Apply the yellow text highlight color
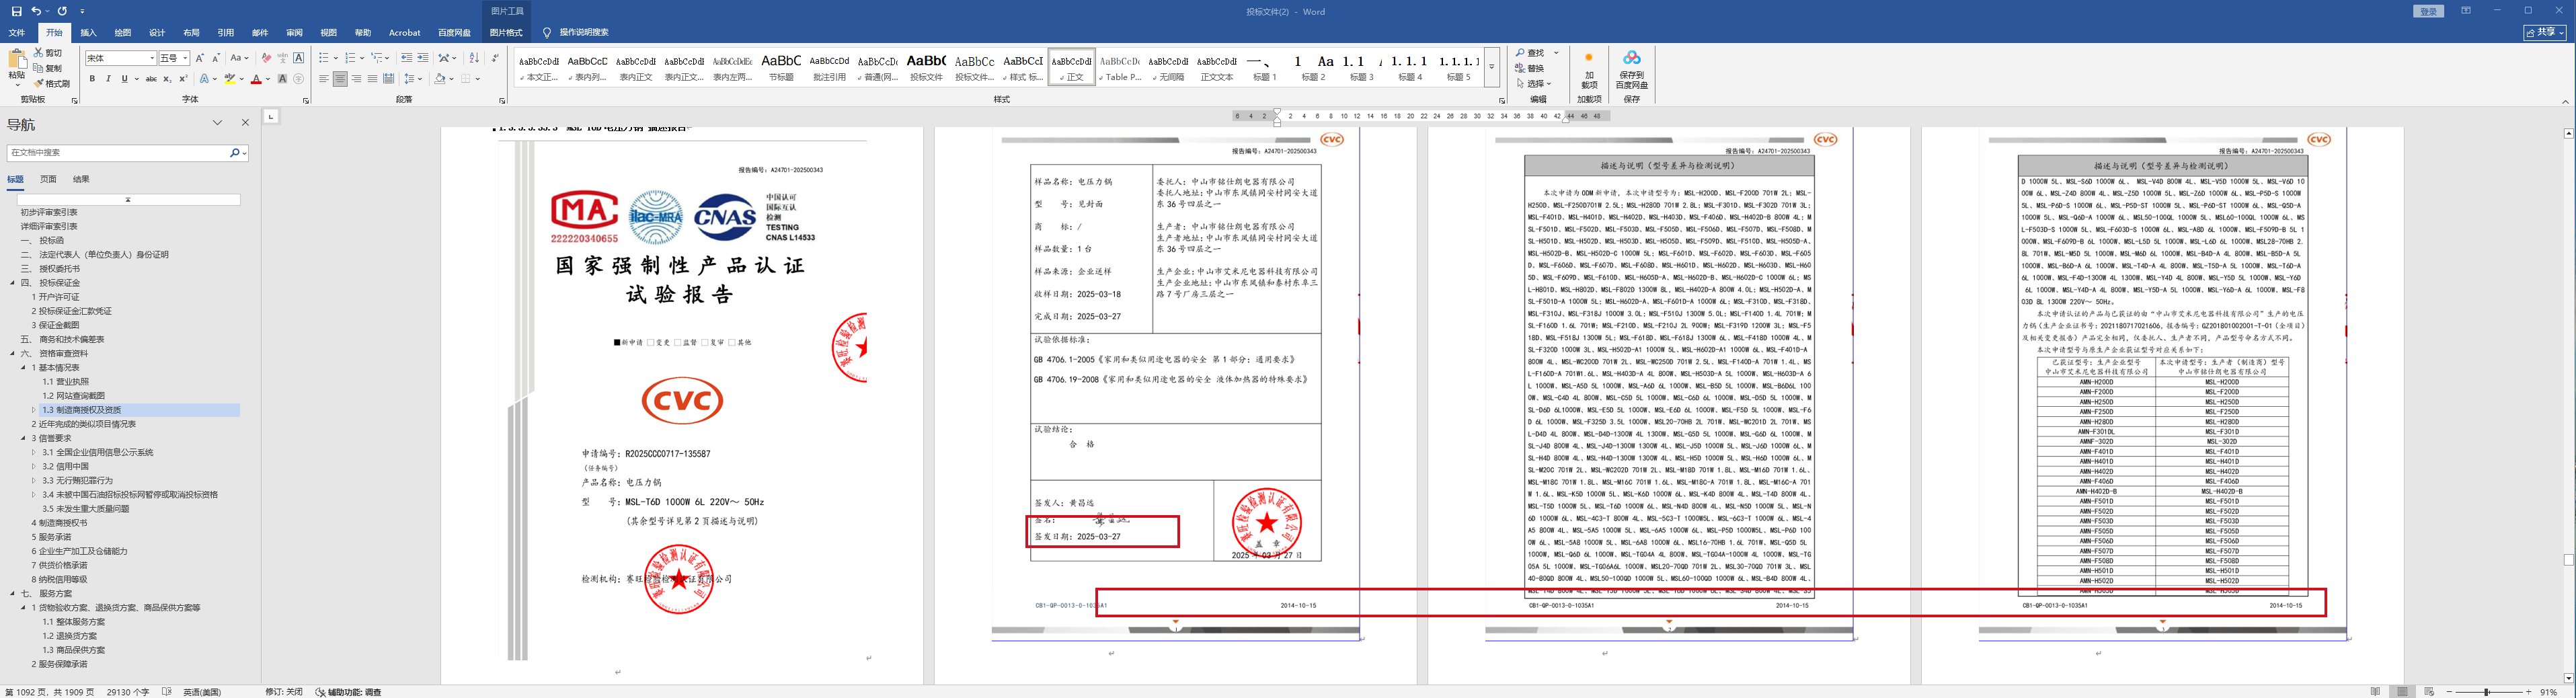Image resolution: width=2576 pixels, height=698 pixels. pyautogui.click(x=229, y=79)
